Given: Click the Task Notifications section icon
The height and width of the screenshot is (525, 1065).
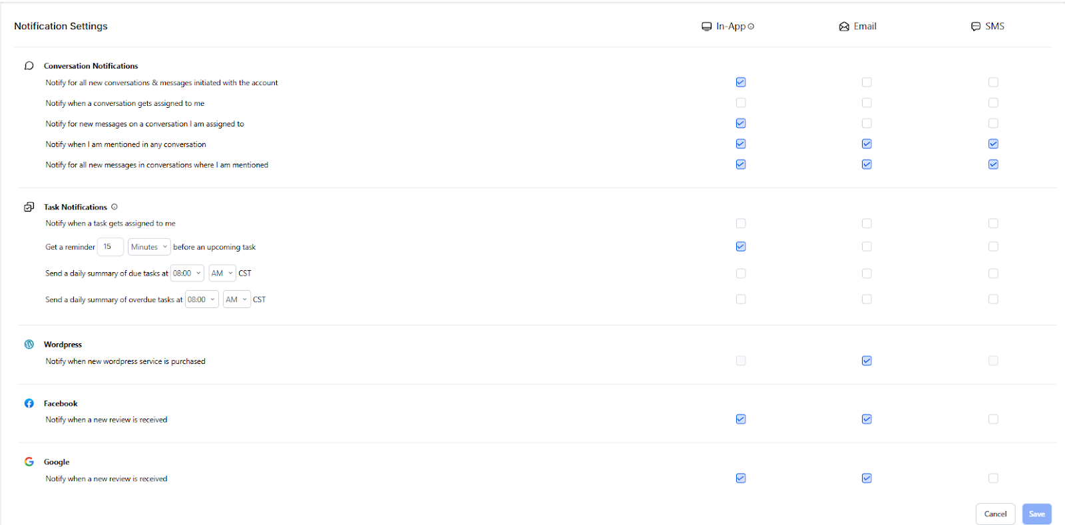Looking at the screenshot, I should tap(29, 207).
